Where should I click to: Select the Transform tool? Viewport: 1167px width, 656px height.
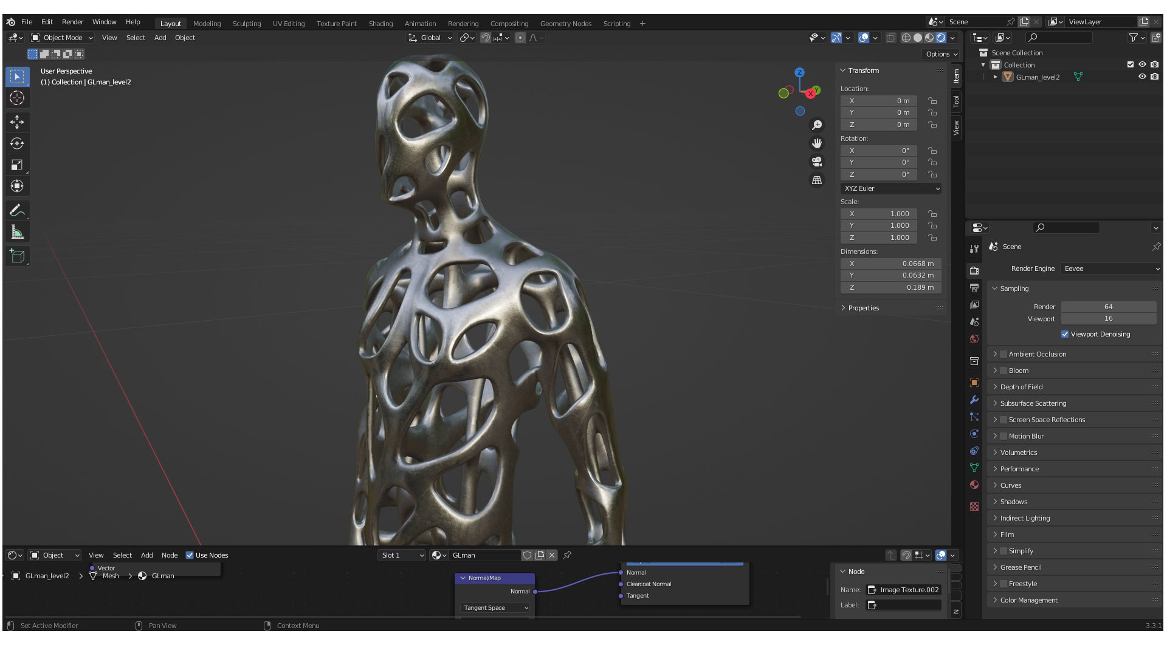click(17, 186)
